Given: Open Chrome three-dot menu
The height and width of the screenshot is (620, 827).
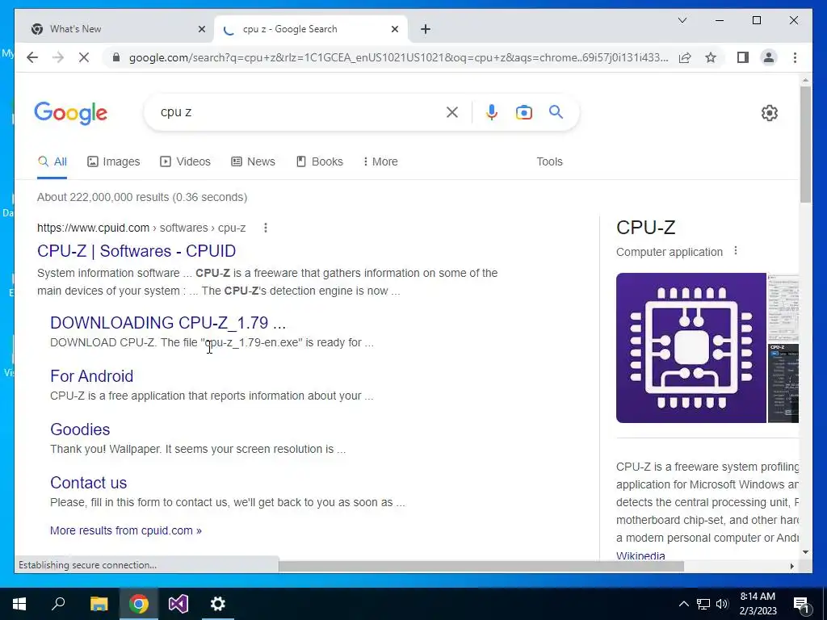Looking at the screenshot, I should click(795, 57).
